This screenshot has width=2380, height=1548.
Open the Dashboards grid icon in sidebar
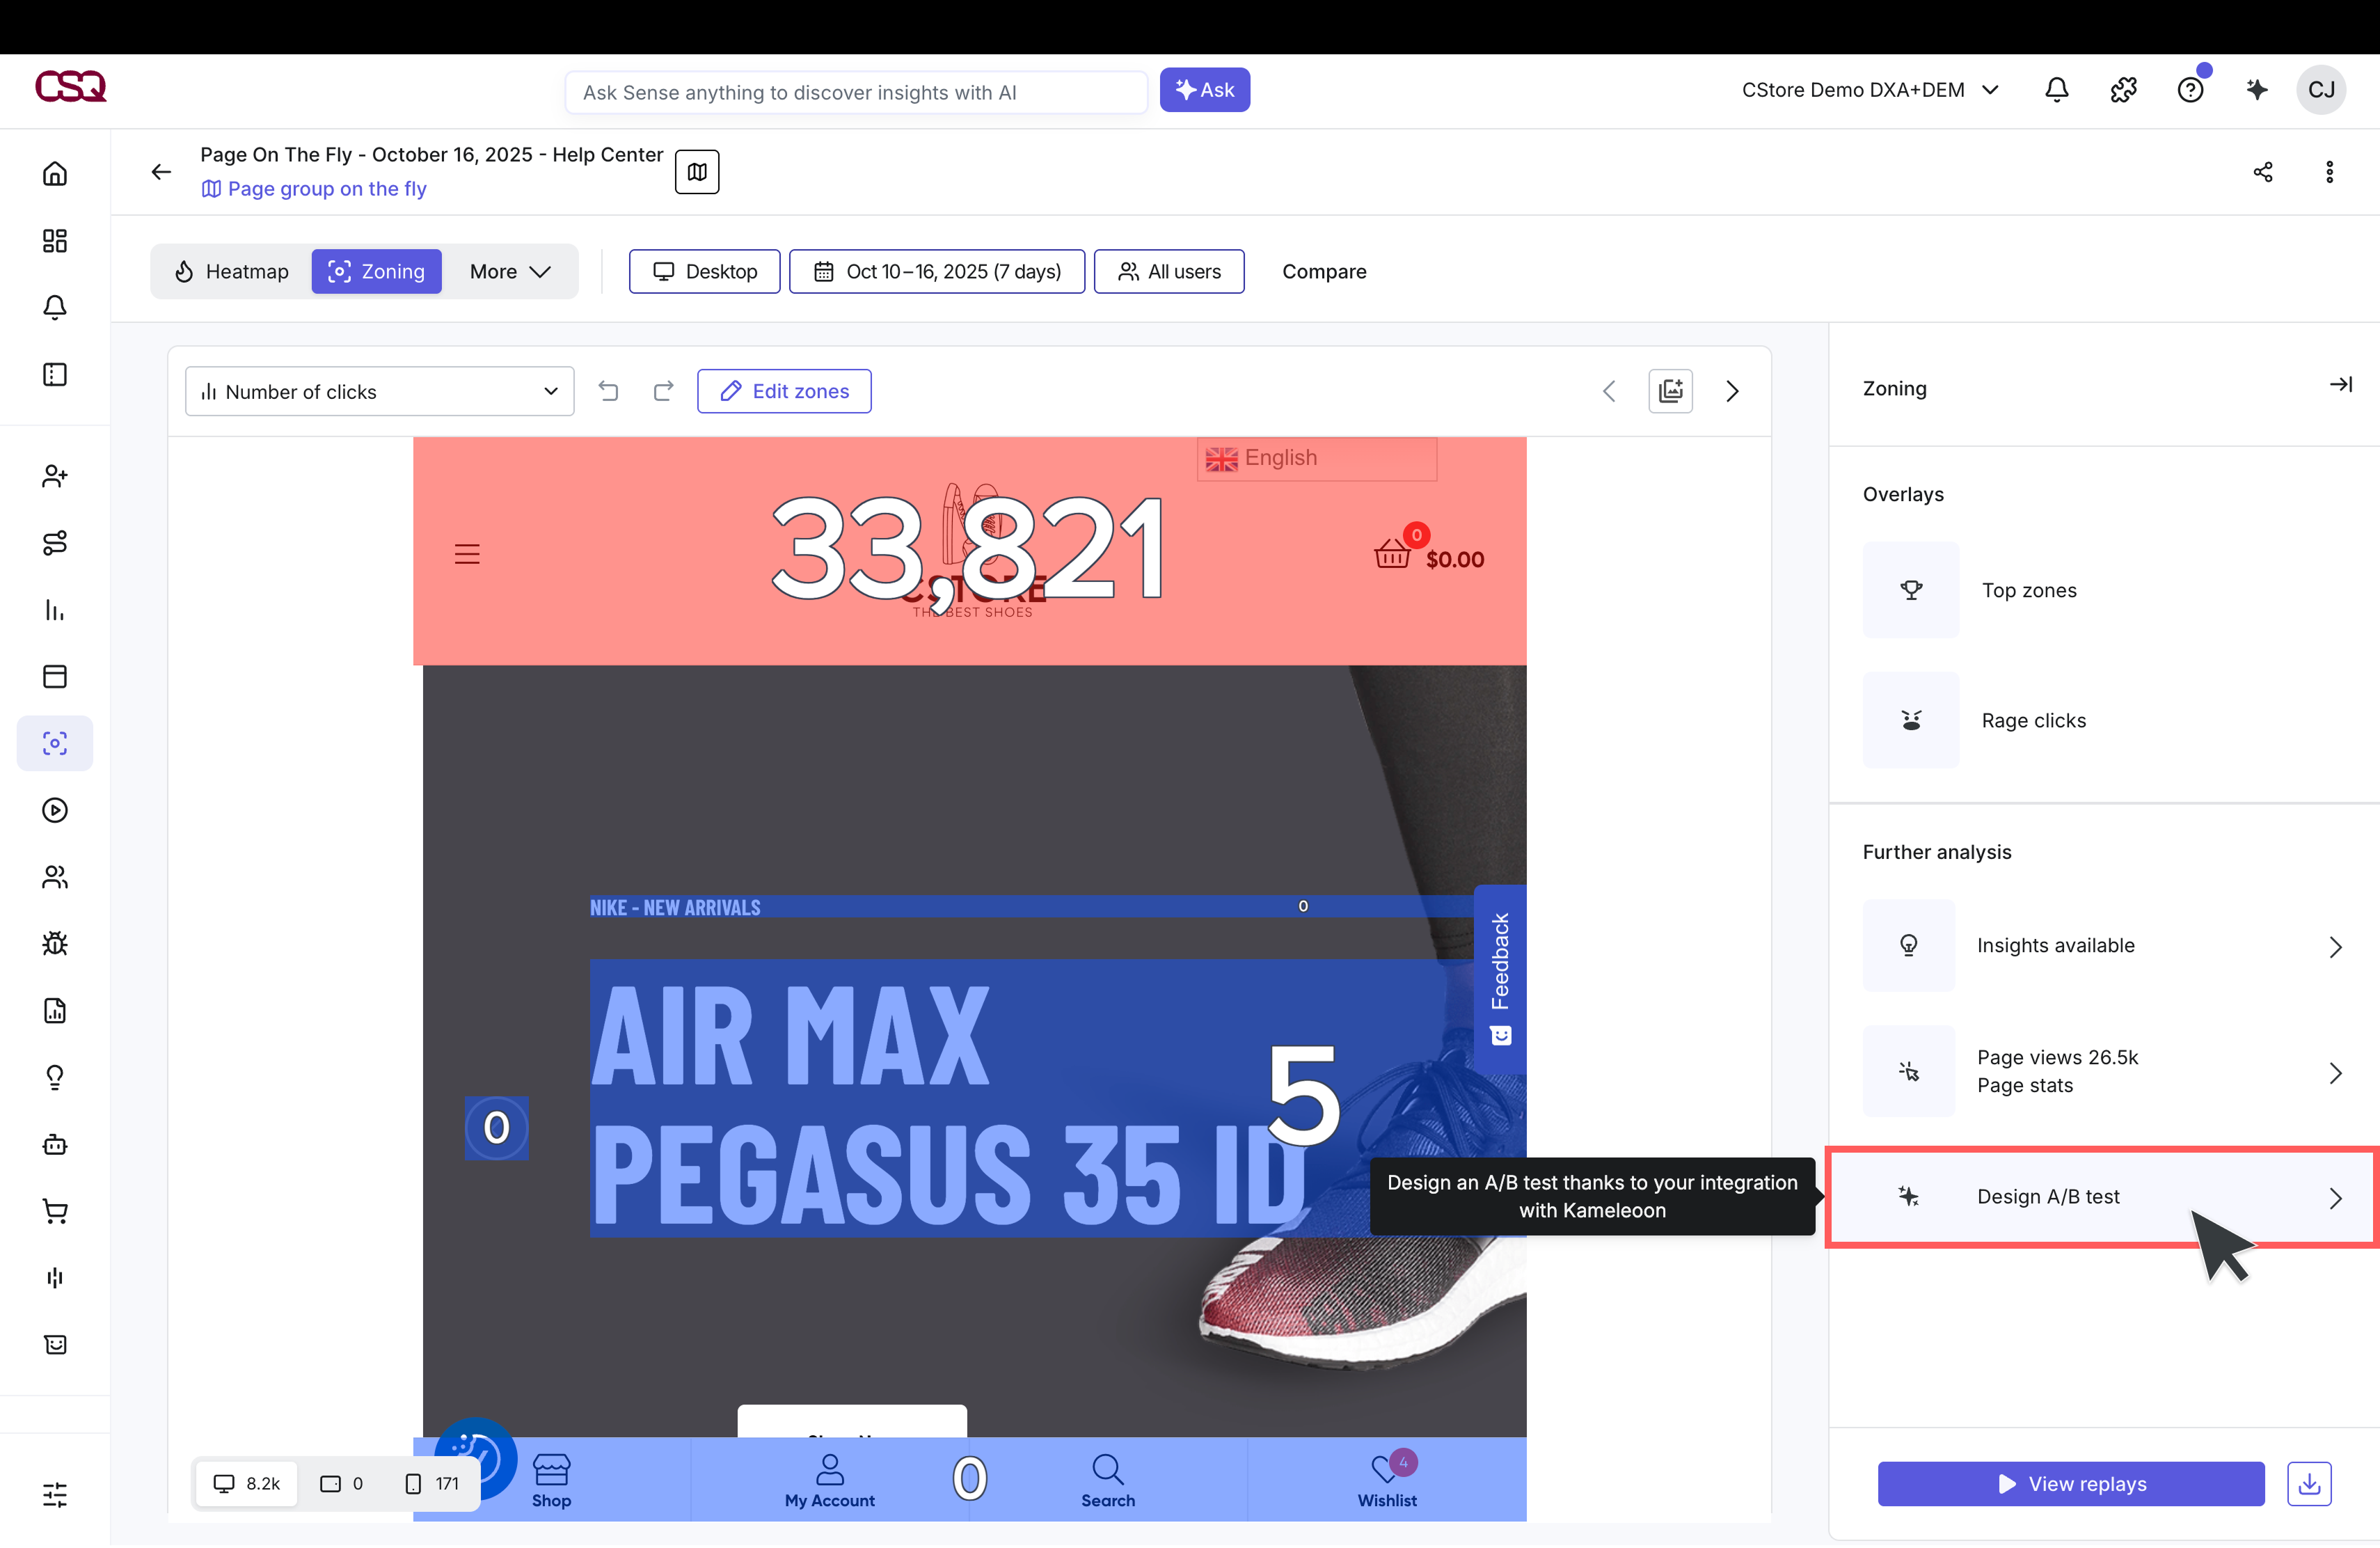point(55,241)
